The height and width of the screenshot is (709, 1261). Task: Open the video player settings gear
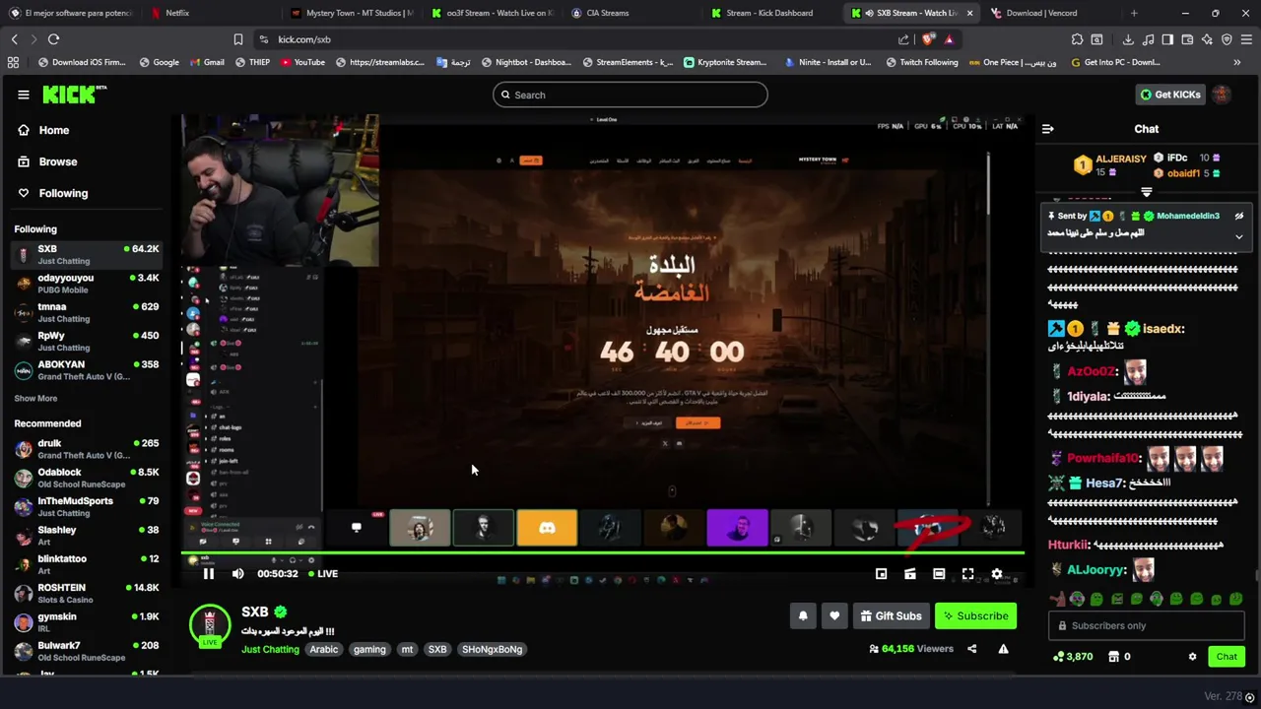click(x=997, y=574)
